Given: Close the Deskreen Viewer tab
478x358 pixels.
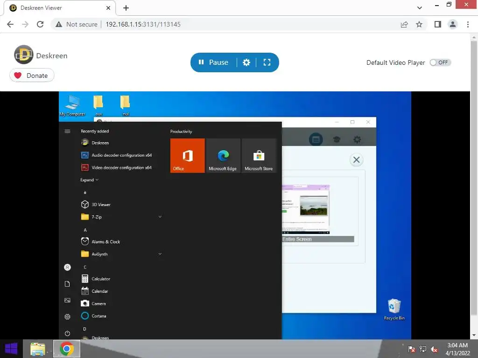Looking at the screenshot, I should 108,8.
